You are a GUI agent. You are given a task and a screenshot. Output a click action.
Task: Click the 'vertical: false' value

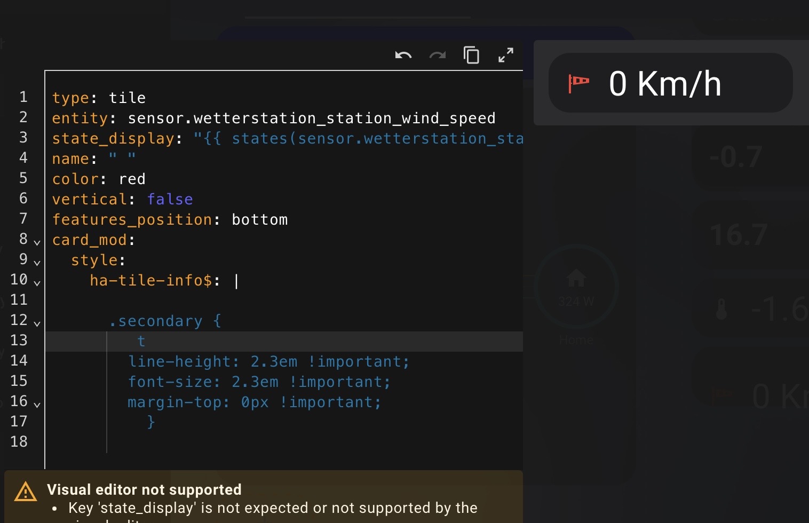[170, 200]
